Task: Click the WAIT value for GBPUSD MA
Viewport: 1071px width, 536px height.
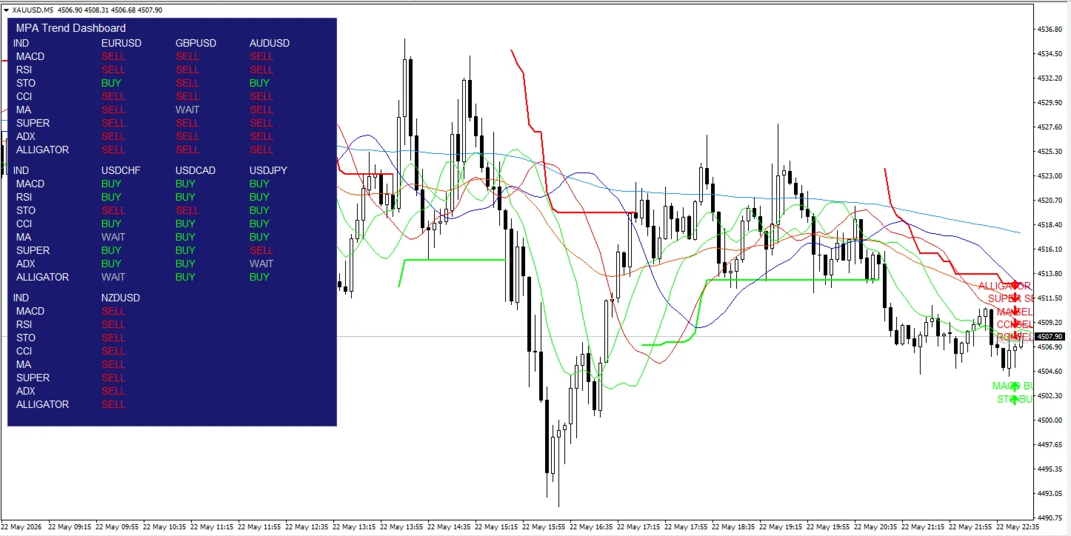Action: pyautogui.click(x=187, y=110)
